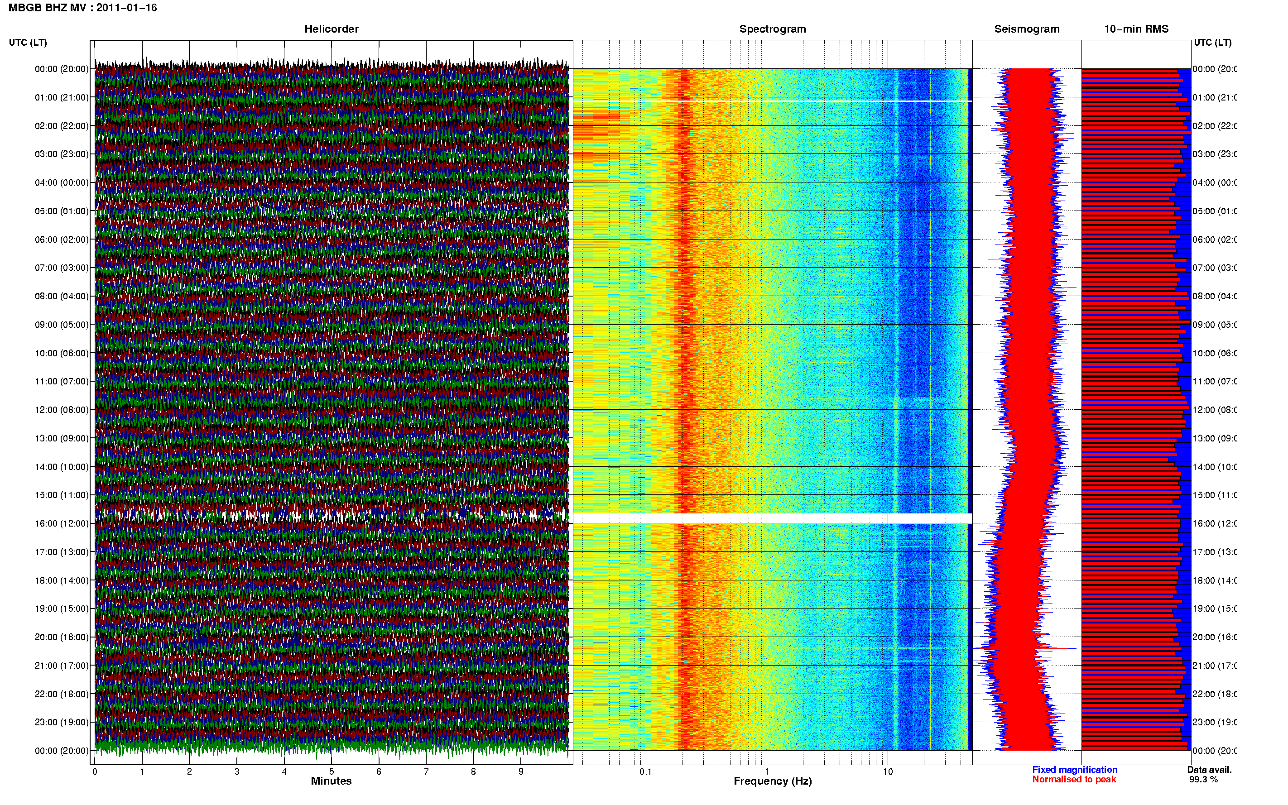Select the left '23:00 (19:00)' time label
The image size is (1288, 805).
(x=62, y=722)
